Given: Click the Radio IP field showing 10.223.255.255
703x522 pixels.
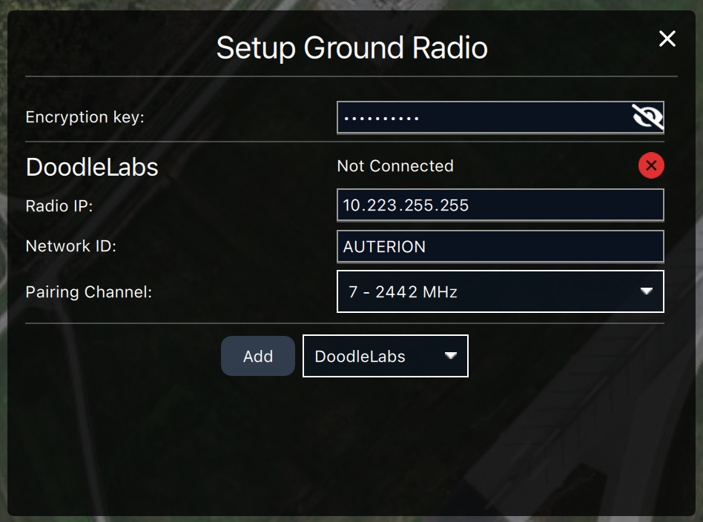Looking at the screenshot, I should (x=500, y=205).
